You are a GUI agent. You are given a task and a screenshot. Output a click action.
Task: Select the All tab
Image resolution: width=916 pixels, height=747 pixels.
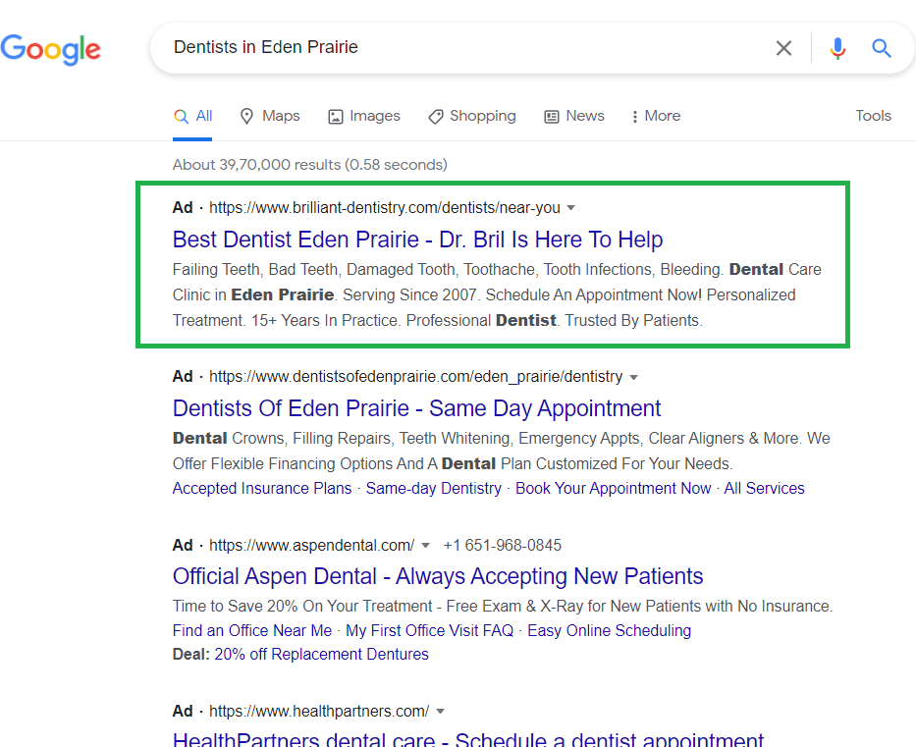pos(192,116)
